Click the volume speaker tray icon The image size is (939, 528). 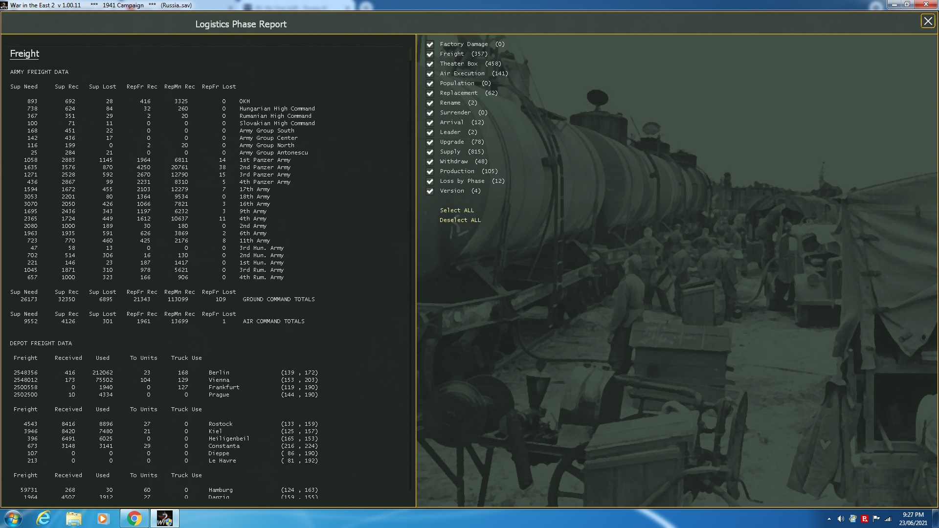click(x=841, y=519)
